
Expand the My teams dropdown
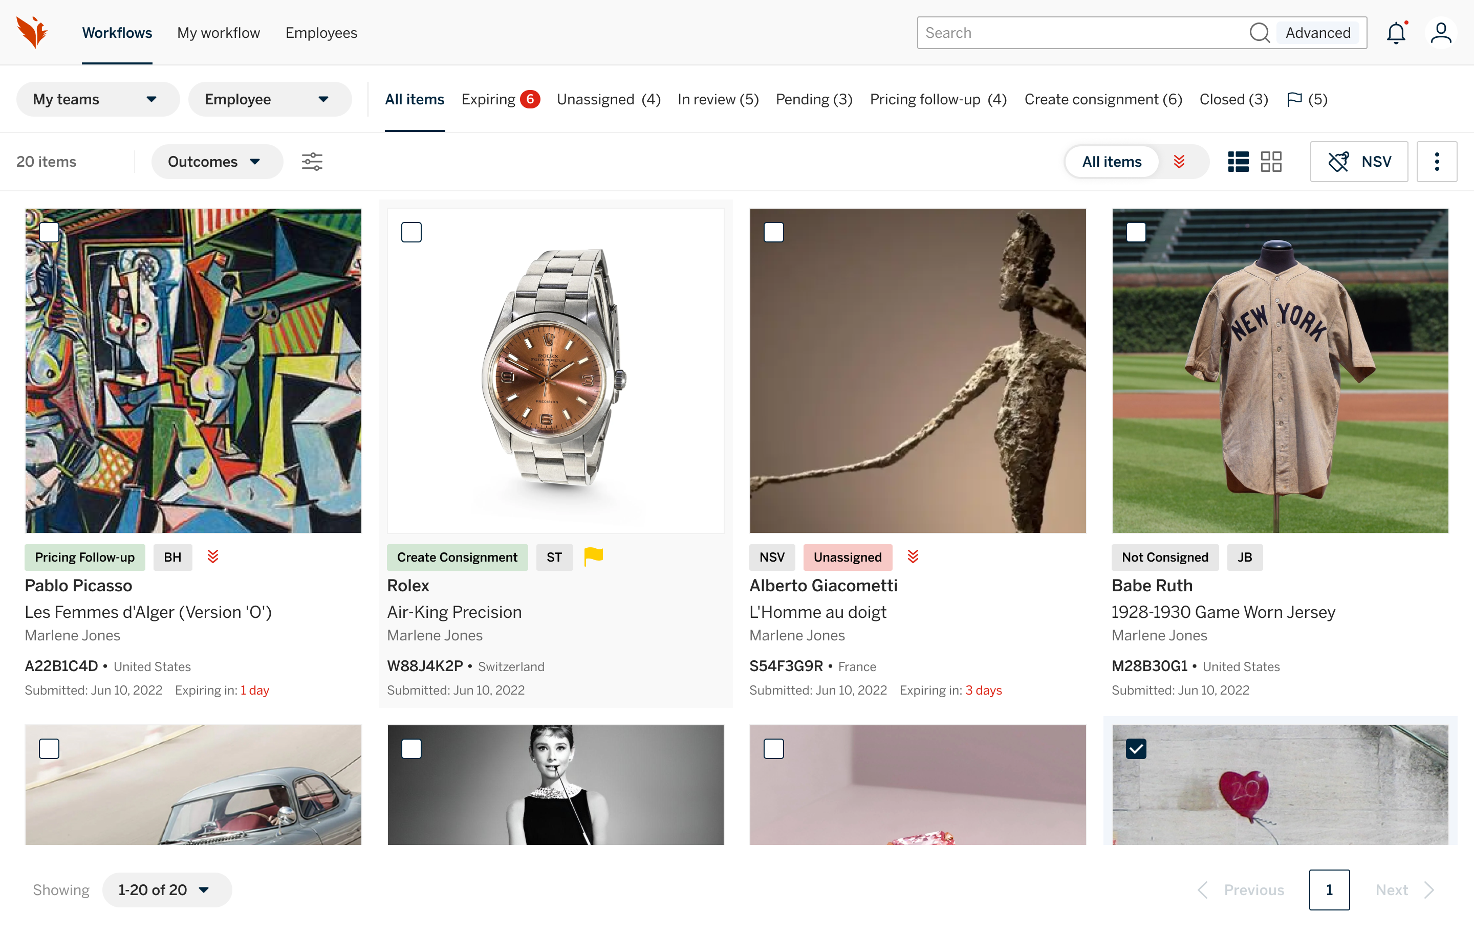pyautogui.click(x=98, y=99)
